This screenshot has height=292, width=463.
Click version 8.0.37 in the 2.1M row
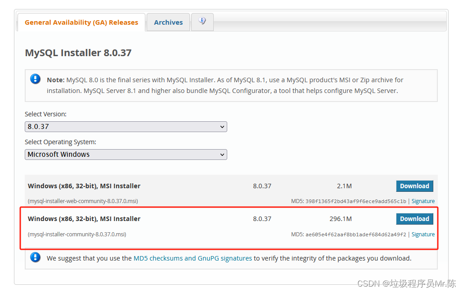[x=262, y=186]
